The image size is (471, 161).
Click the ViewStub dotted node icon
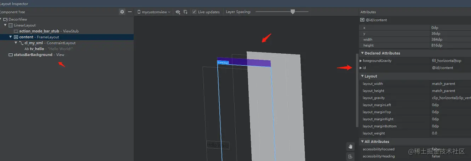click(16, 31)
